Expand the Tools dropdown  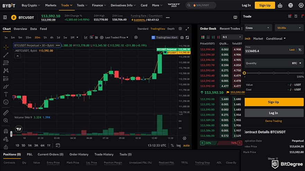tap(82, 5)
